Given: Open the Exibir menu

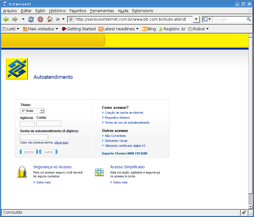Looking at the screenshot, I should pos(40,11).
